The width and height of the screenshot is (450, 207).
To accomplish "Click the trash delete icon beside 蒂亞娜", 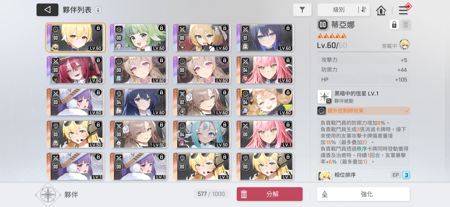I will (x=405, y=25).
